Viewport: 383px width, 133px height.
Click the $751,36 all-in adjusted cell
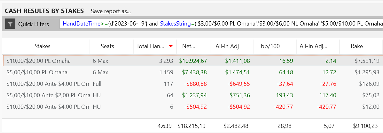pos(240,95)
